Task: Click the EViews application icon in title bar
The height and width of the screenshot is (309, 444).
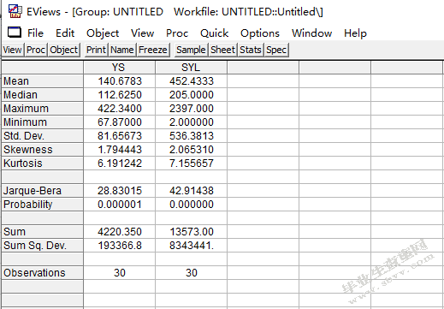Action: 15,11
